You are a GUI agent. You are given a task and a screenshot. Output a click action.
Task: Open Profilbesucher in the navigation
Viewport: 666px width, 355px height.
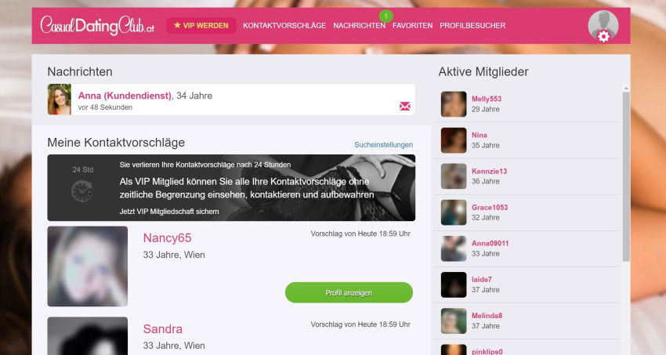[472, 26]
